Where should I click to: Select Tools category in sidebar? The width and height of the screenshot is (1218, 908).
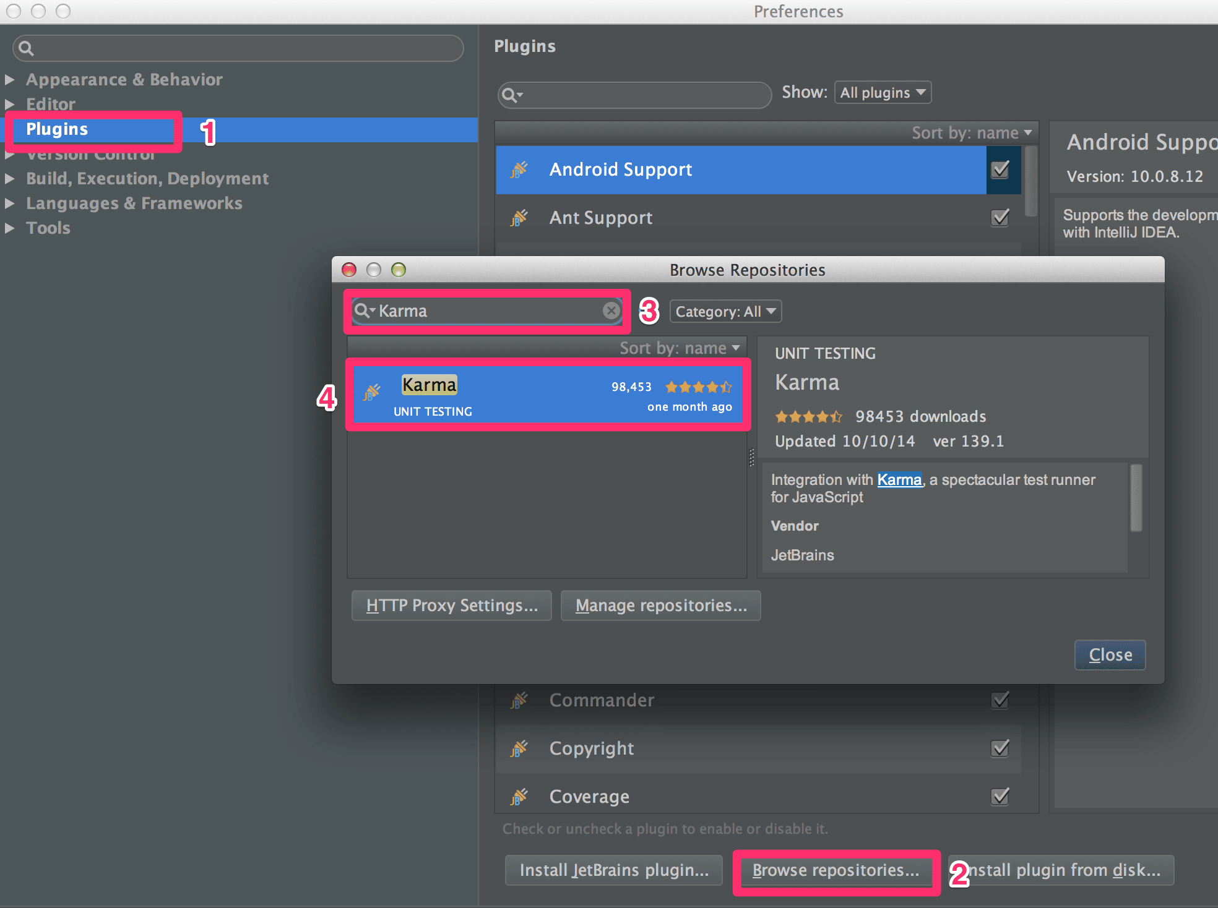[x=48, y=228]
